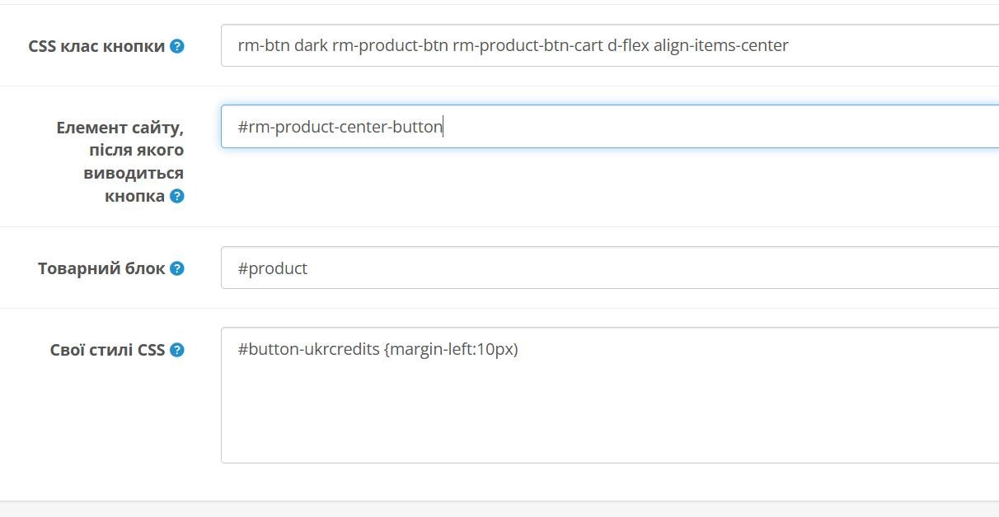Open help tooltip beside "CSS клас кнопки"
The width and height of the screenshot is (999, 517).
click(x=176, y=46)
